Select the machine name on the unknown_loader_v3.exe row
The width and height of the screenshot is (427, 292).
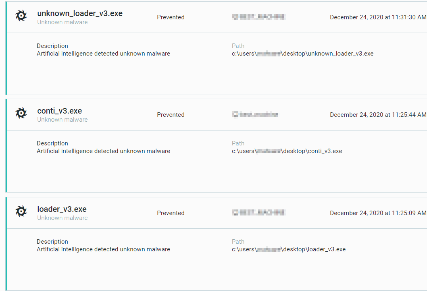coord(258,17)
